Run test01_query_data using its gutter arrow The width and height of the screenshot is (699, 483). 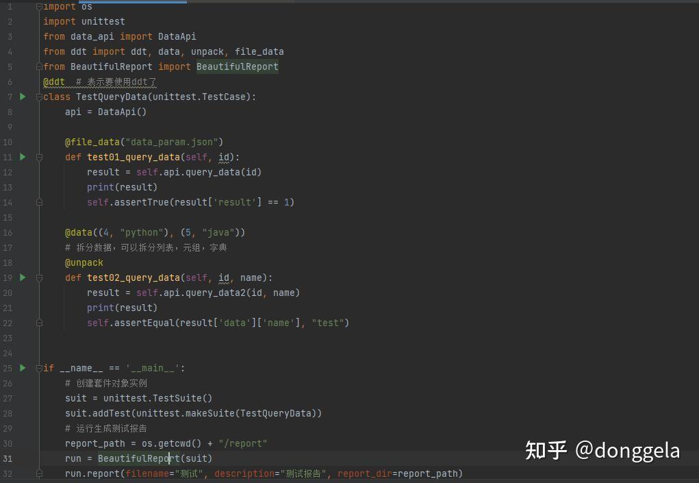pos(23,156)
